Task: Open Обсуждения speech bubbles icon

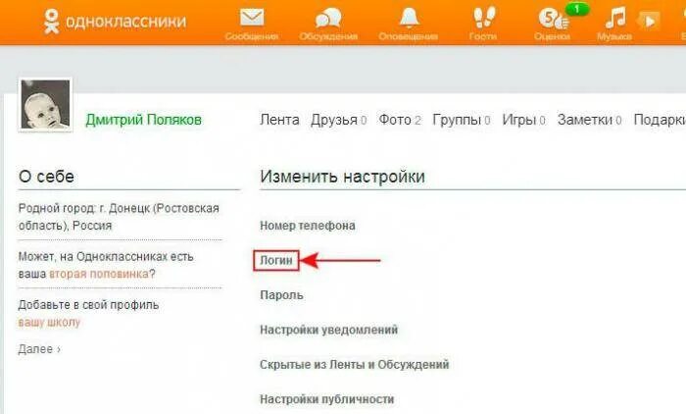Action: 328,19
